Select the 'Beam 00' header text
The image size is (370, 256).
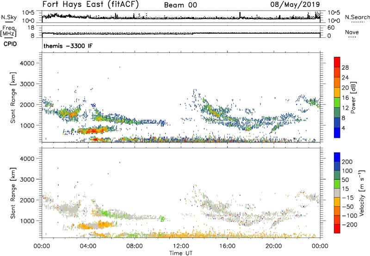(180, 5)
